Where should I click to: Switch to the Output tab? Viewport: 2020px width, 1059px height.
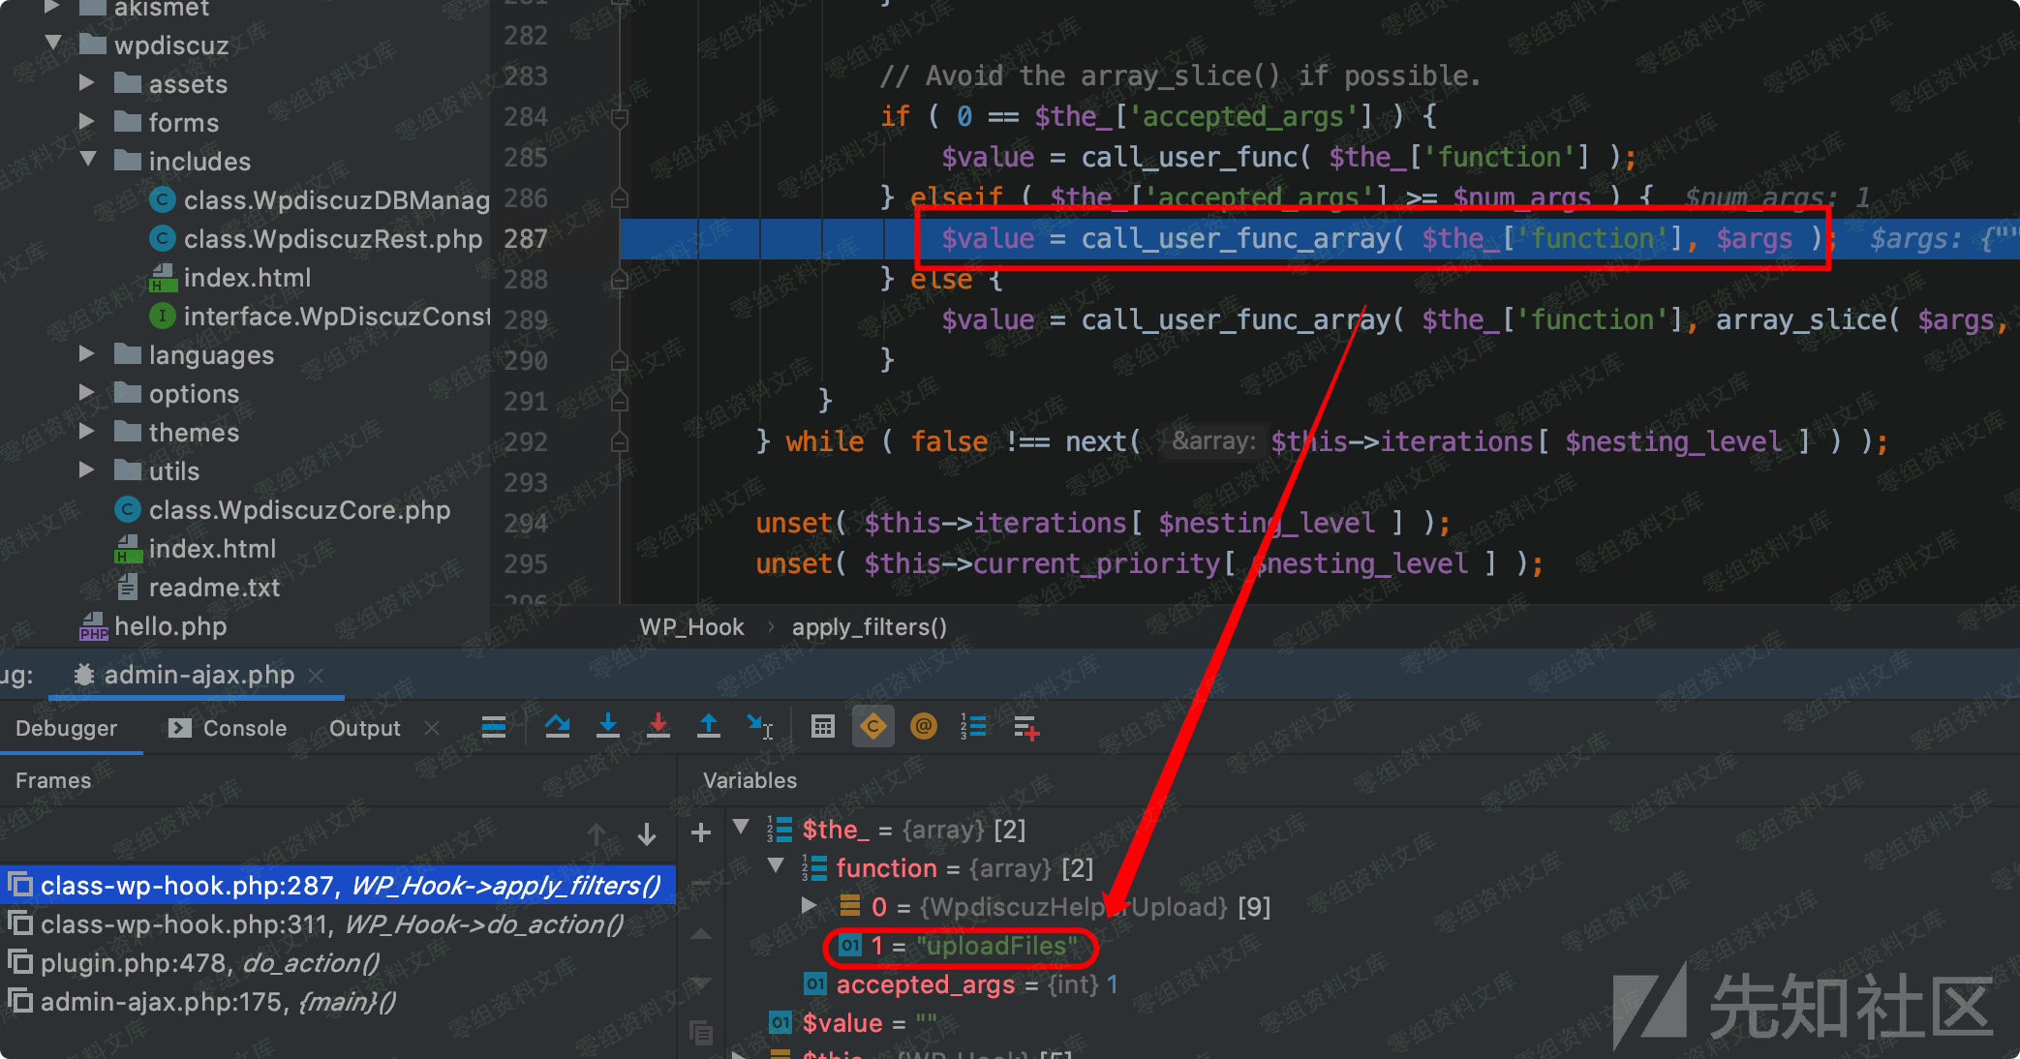[364, 728]
